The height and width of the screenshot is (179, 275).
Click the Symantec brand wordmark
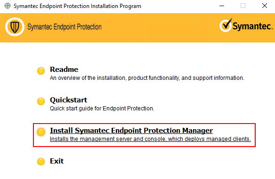click(x=252, y=26)
